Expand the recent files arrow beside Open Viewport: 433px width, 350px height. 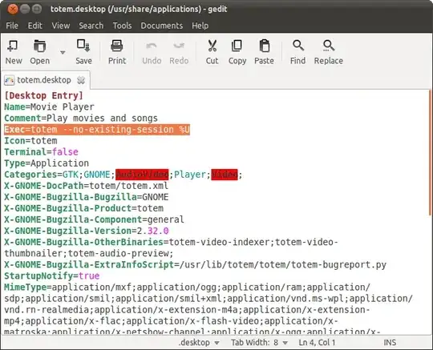point(63,52)
